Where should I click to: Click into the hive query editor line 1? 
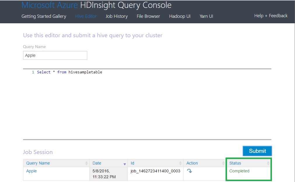(147, 72)
